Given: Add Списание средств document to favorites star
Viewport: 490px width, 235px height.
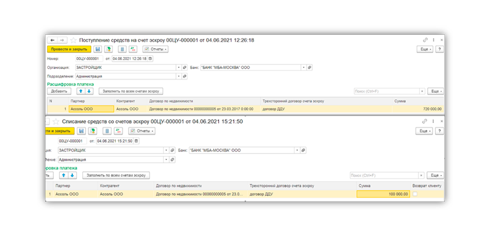Looking at the screenshot, I should coord(56,121).
